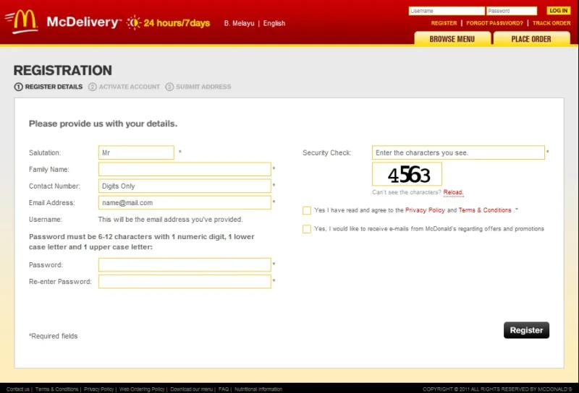Click the Email Address field
This screenshot has height=393, width=579.
click(185, 202)
